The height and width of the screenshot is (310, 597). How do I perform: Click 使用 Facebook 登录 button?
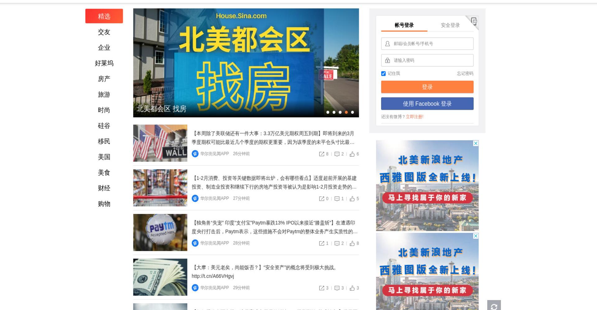coord(427,104)
